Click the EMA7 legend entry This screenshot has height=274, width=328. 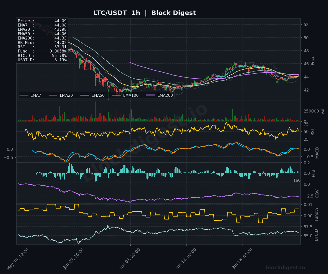pos(30,95)
